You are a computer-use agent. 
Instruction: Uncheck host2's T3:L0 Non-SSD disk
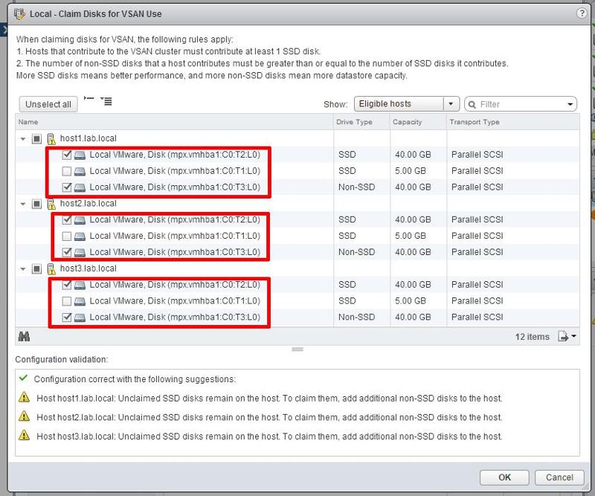tap(67, 252)
